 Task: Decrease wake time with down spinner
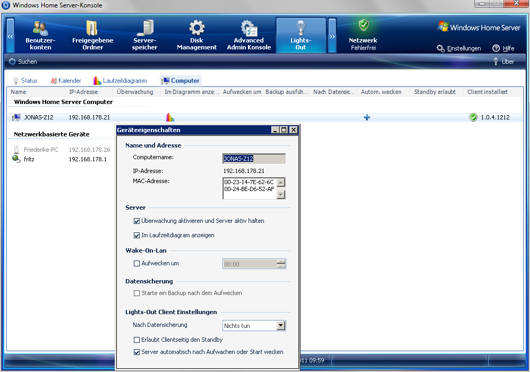(281, 266)
